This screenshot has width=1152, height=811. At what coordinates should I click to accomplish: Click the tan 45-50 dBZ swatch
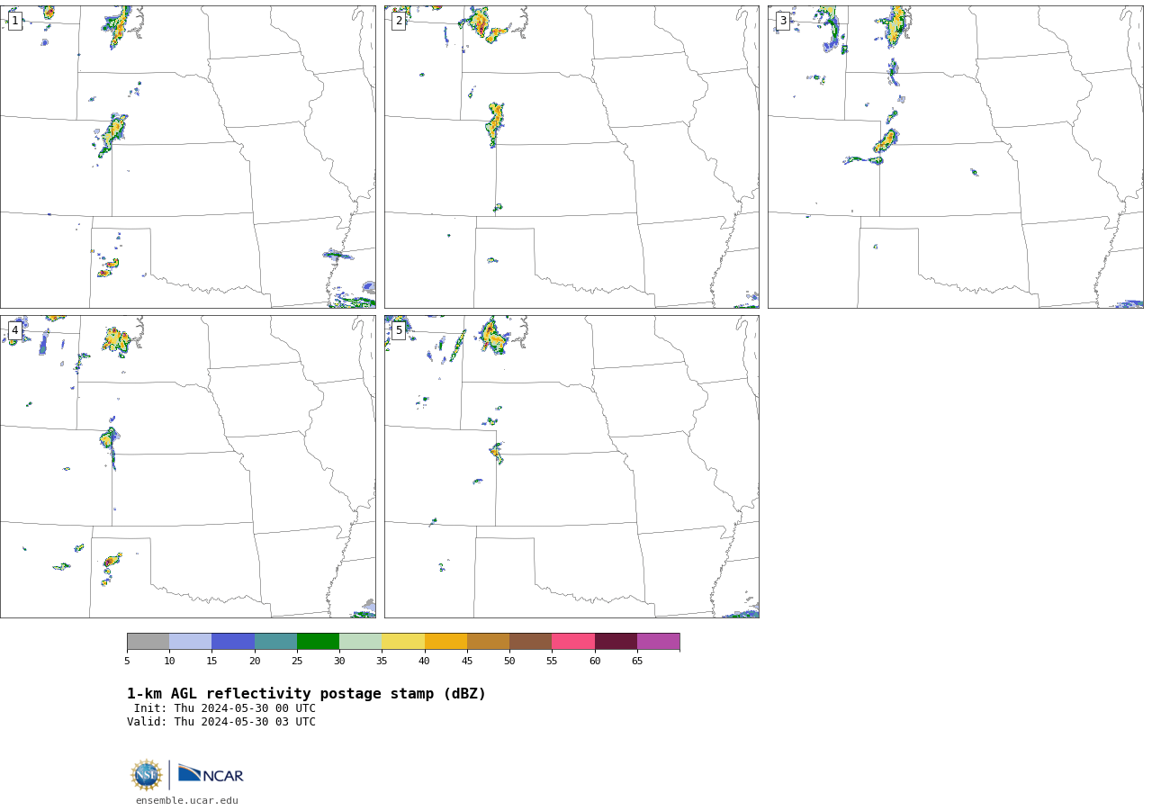coord(488,642)
